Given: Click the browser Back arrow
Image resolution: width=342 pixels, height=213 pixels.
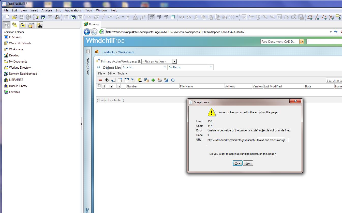Looking at the screenshot, I should [x=87, y=32].
